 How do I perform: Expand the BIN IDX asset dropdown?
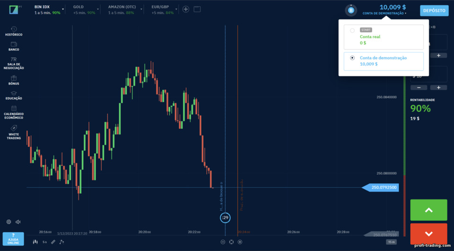pos(63,9)
